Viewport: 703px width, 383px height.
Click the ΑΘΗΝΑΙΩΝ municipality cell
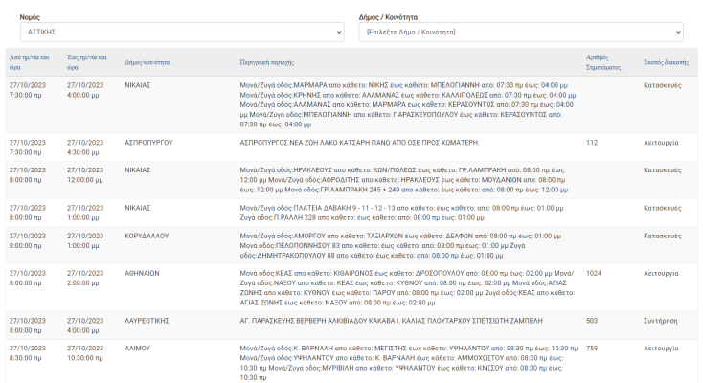click(x=142, y=272)
